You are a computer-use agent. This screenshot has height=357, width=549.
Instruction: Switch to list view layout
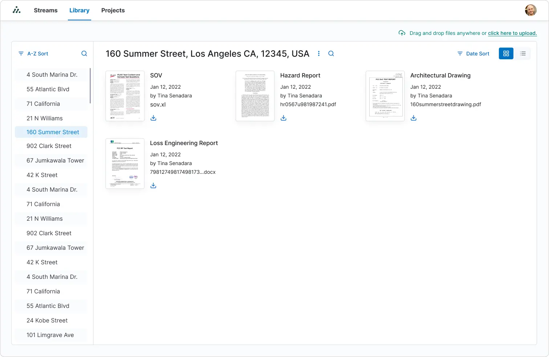click(523, 53)
